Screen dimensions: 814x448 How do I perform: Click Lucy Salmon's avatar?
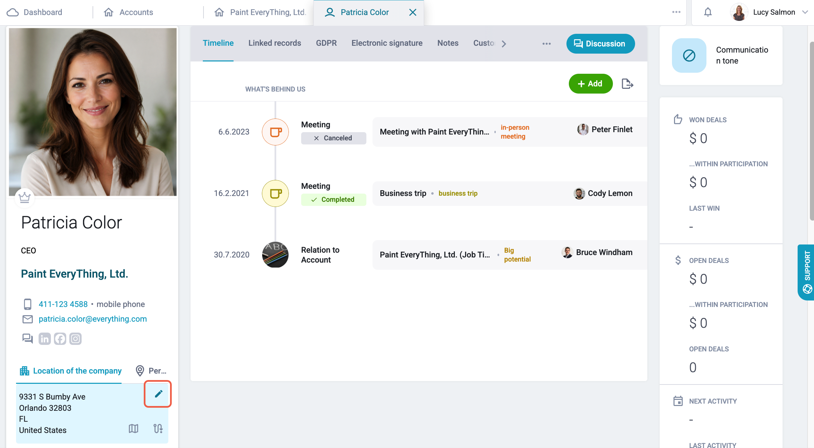[x=739, y=12]
